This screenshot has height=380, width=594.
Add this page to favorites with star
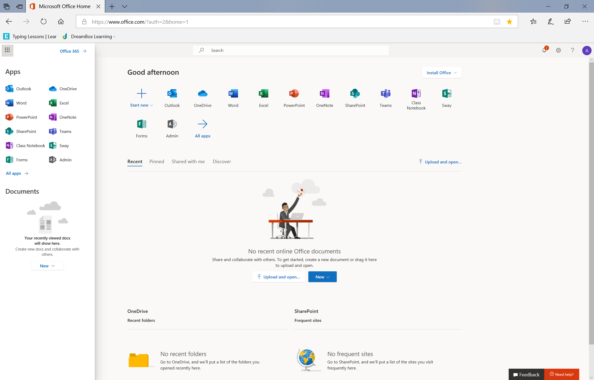[509, 22]
